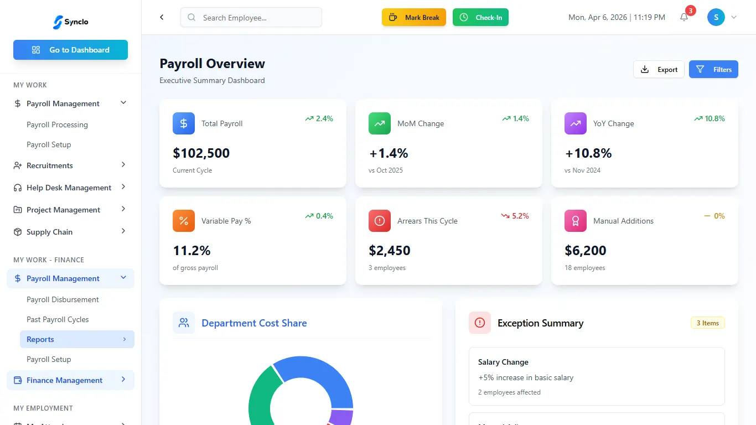756x425 pixels.
Task: Click the MoM Change trend icon
Action: 380,123
